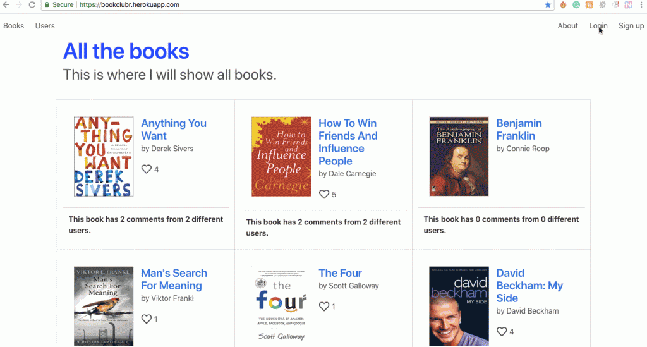Screen dimensions: 647x347
Task: Click the Login link
Action: (x=598, y=26)
